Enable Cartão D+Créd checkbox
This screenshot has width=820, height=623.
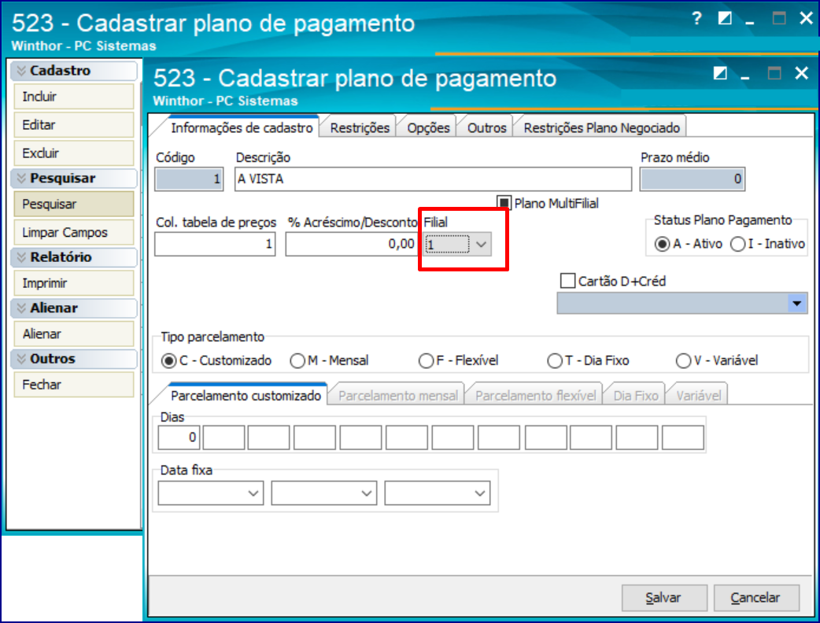pyautogui.click(x=567, y=281)
